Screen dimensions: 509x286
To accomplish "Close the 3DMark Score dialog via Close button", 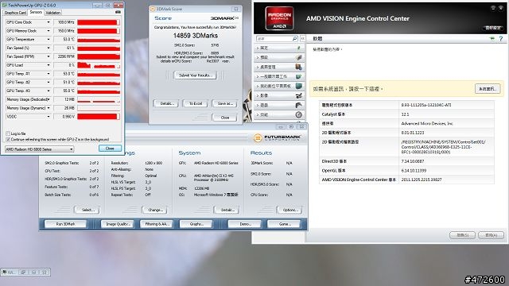I will click(x=224, y=118).
